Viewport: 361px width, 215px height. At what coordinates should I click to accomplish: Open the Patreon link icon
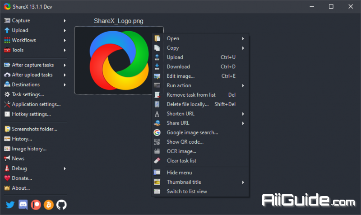[x=36, y=205]
